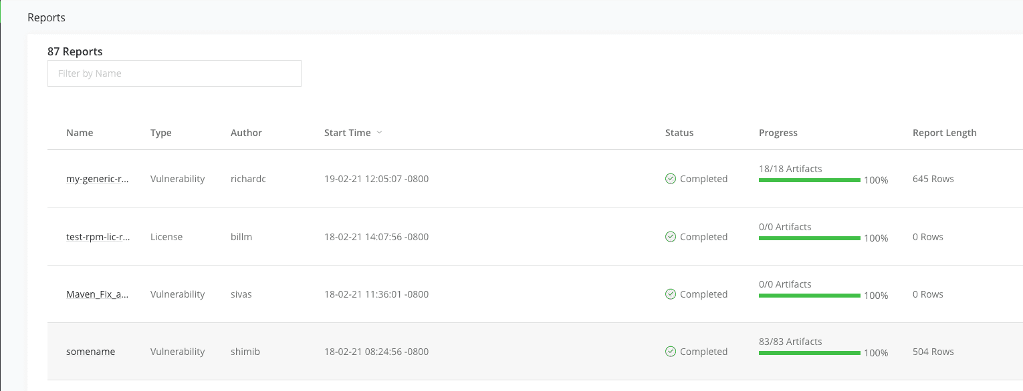Click the Report Length column header
This screenshot has height=391, width=1023.
tap(944, 133)
